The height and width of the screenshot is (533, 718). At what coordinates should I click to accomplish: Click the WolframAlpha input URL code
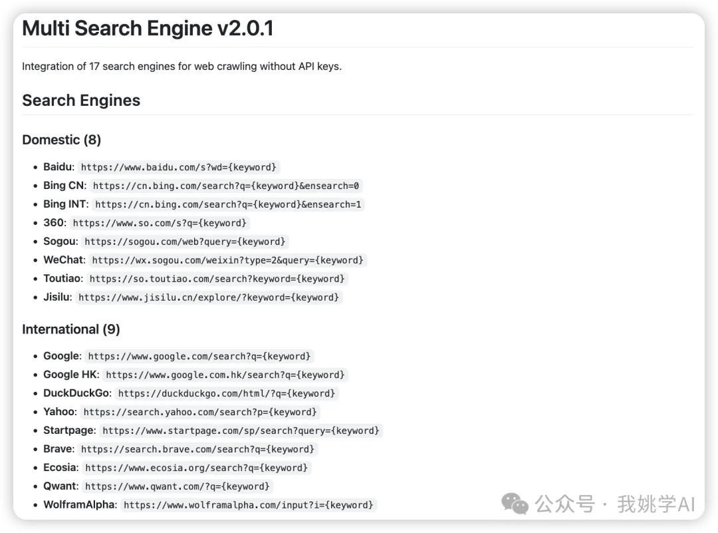249,505
